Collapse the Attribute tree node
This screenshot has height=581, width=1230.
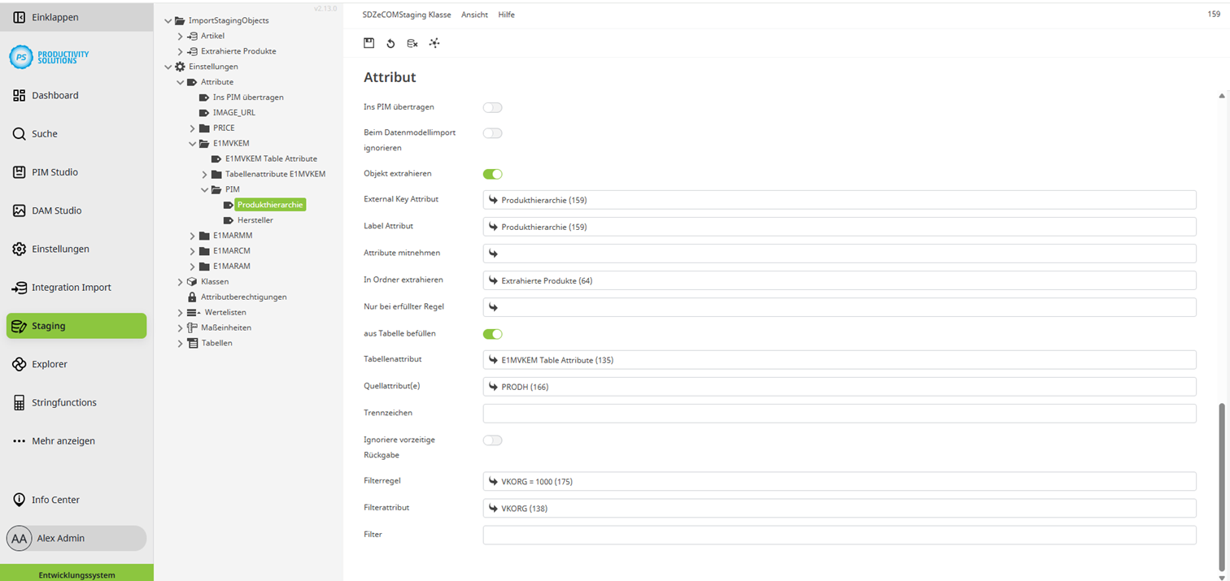click(180, 81)
